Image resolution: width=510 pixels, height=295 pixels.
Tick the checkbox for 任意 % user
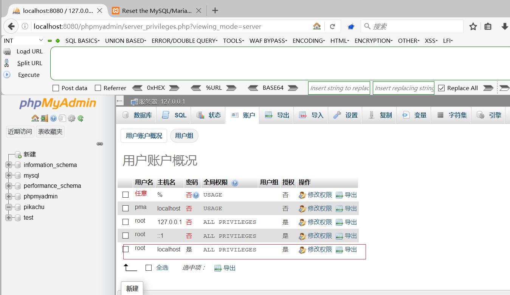pos(126,195)
